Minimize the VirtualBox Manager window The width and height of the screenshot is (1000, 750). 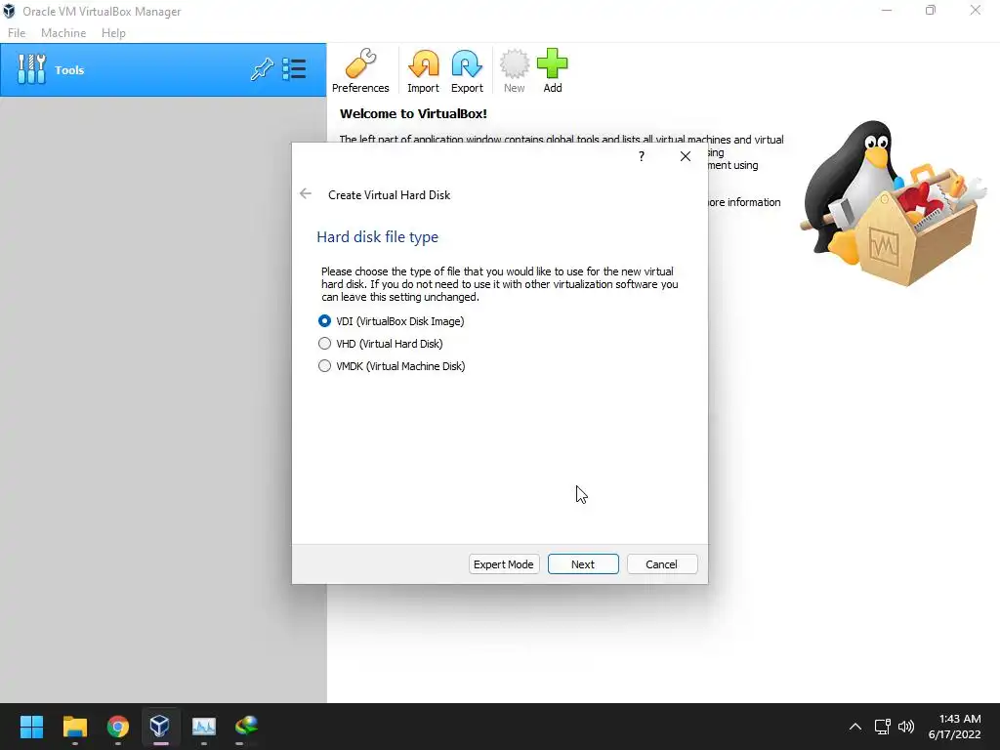point(887,11)
